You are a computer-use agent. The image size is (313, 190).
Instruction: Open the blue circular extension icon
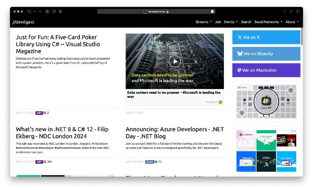pyautogui.click(x=47, y=11)
